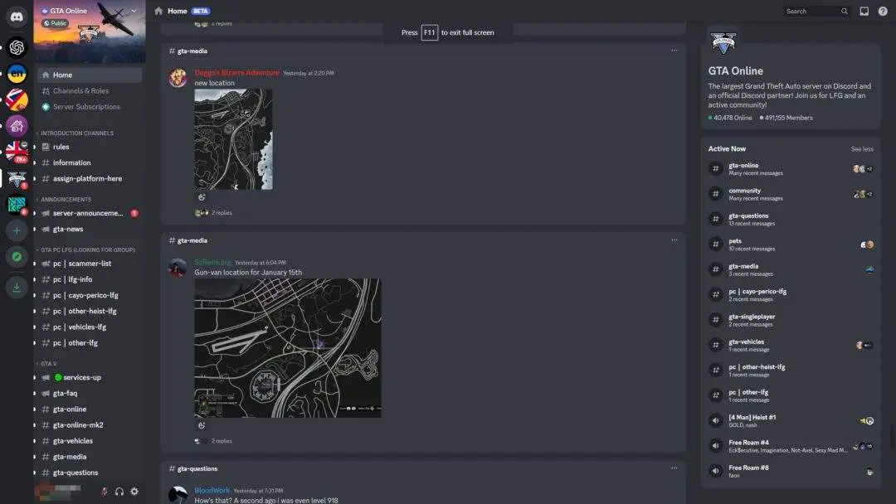Open the Help question mark icon
This screenshot has width=896, height=504.
tap(883, 11)
